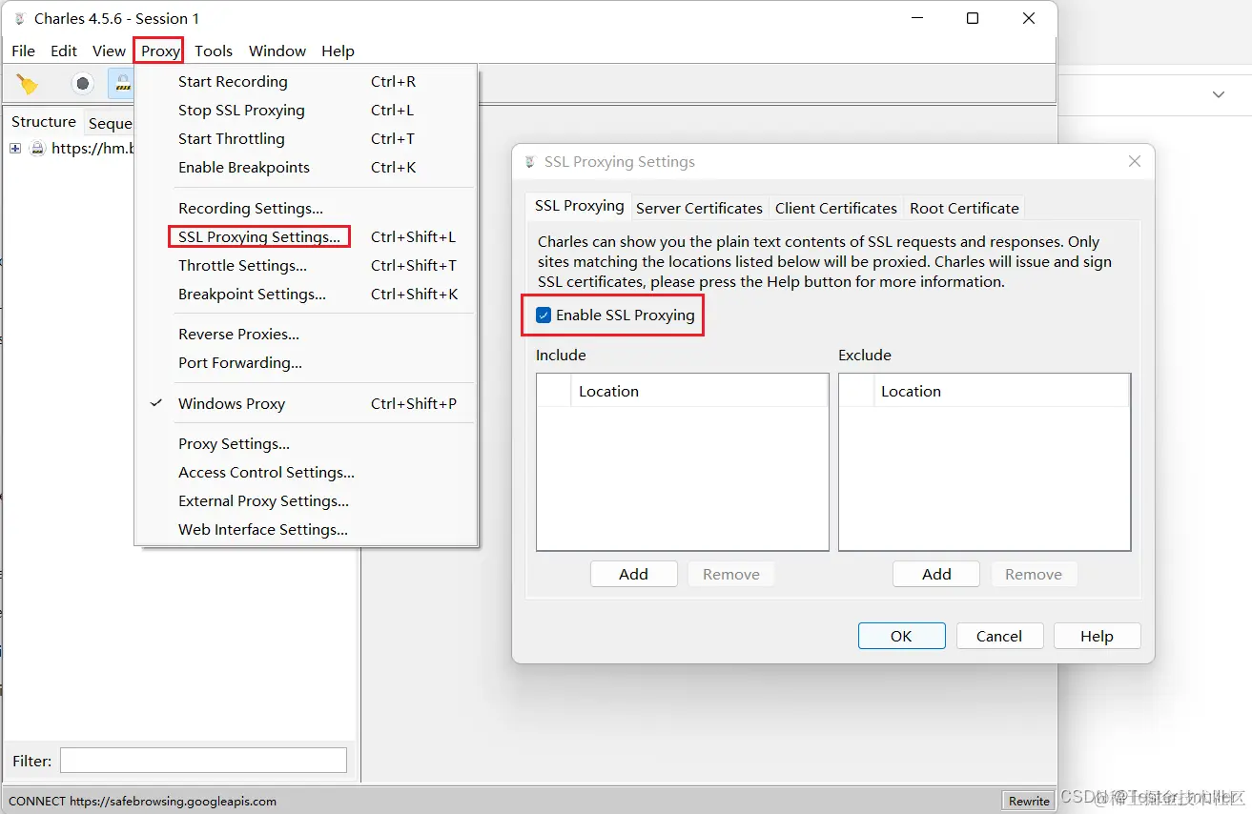The height and width of the screenshot is (814, 1252).
Task: Open Port Forwarding... menu item
Action: coord(305,362)
